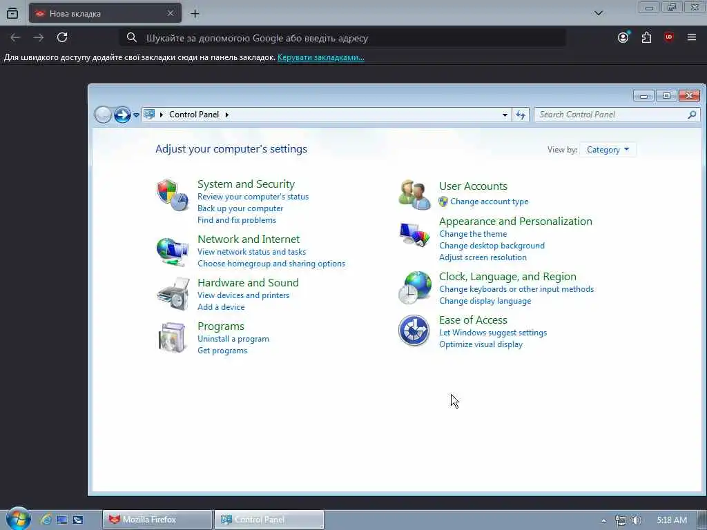Click the Clock, Language, and Region globe icon
Image resolution: width=707 pixels, height=530 pixels.
point(414,288)
